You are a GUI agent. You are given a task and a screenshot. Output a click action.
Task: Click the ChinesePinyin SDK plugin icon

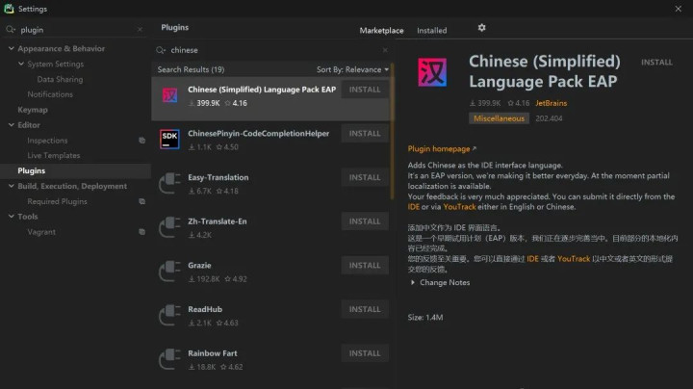pyautogui.click(x=170, y=139)
